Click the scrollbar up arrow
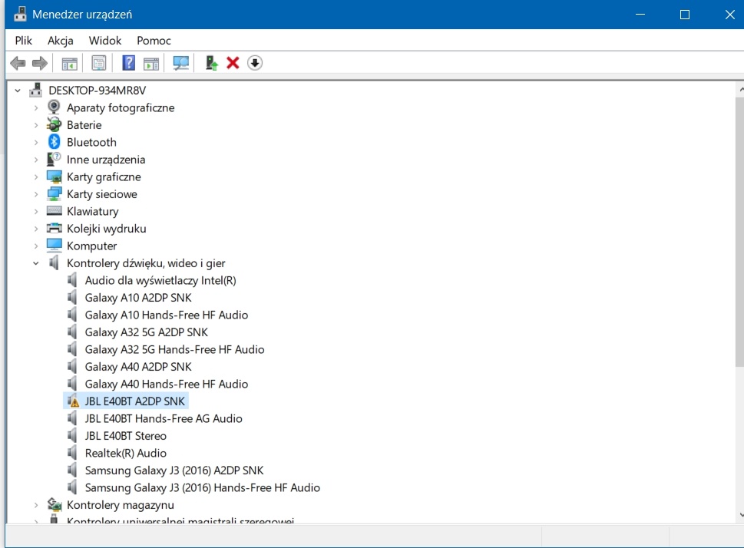This screenshot has height=548, width=744. pyautogui.click(x=741, y=89)
